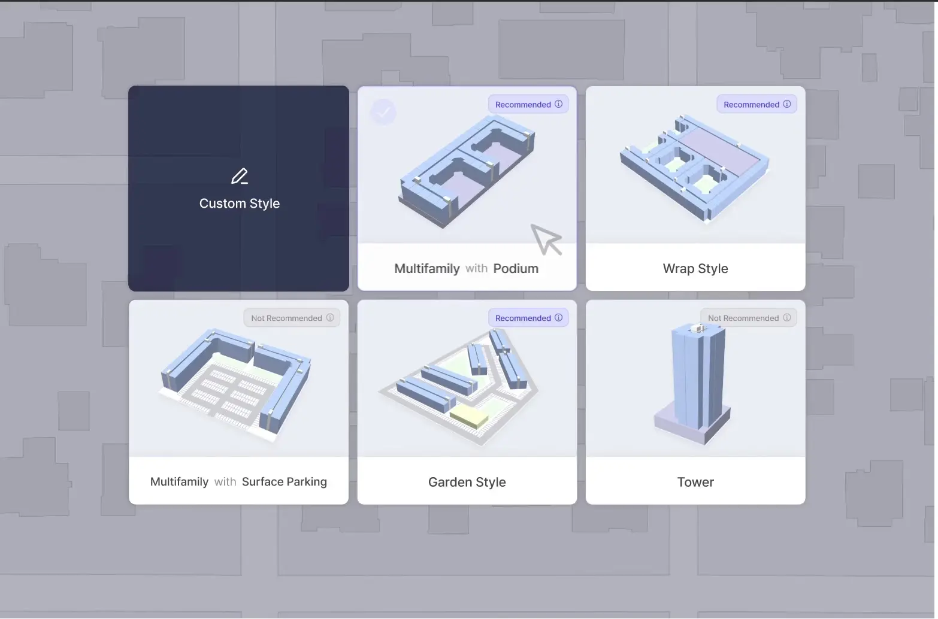Image resolution: width=938 pixels, height=619 pixels.
Task: Toggle the selected checkmark on Multifamily with Podium
Action: [x=383, y=111]
